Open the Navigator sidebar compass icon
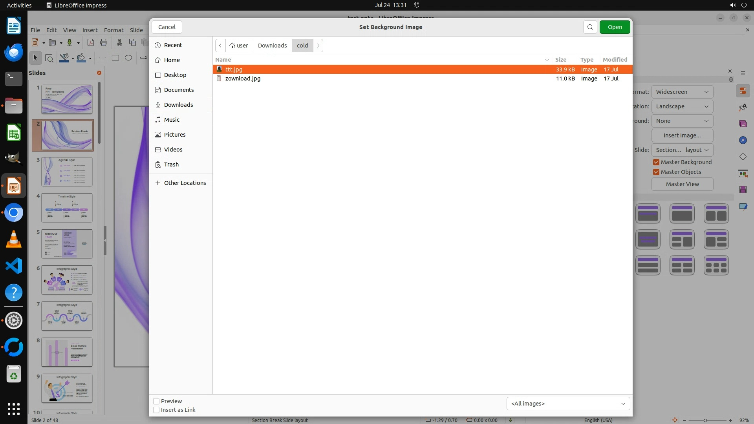 pos(743,140)
